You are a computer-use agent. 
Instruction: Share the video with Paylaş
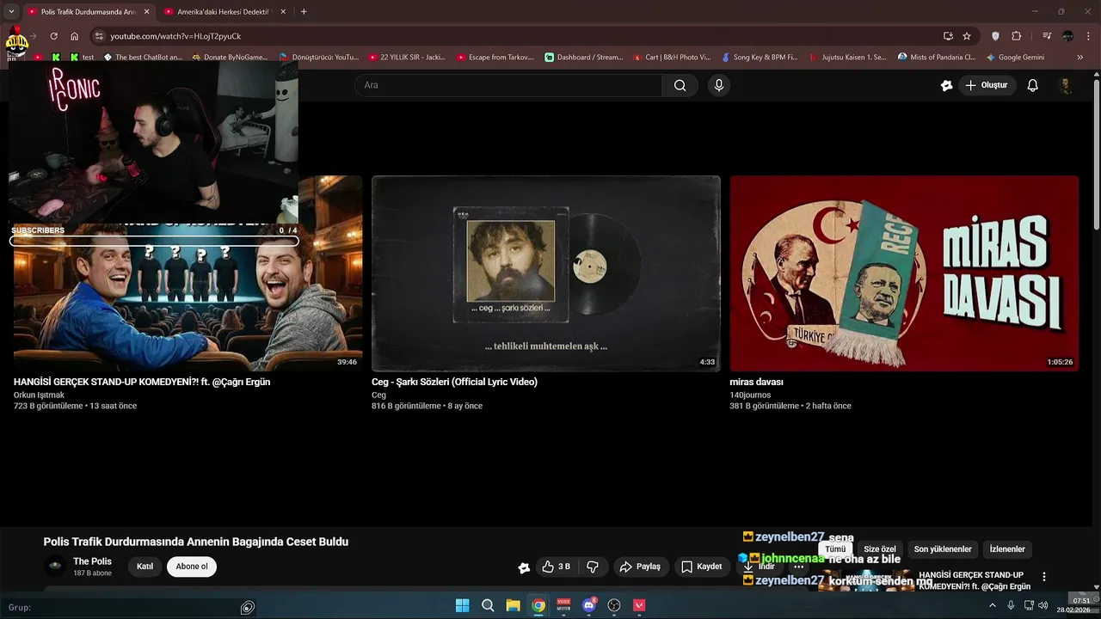641,567
